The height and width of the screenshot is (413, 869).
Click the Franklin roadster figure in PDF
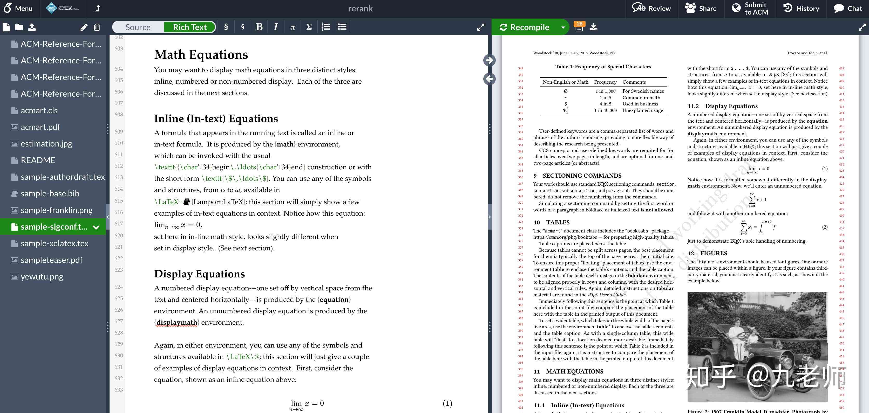point(757,347)
